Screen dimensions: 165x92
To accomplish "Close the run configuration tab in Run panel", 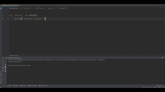I will (x=21, y=58).
